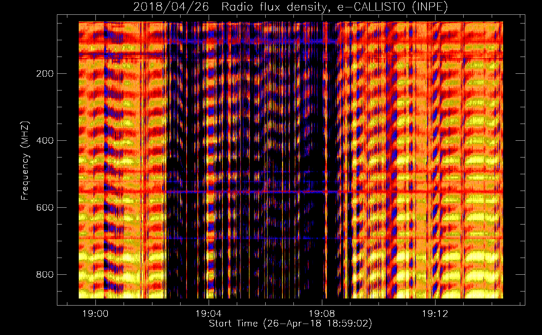Click the 200 frequency tick label
This screenshot has width=542, height=335.
point(45,74)
